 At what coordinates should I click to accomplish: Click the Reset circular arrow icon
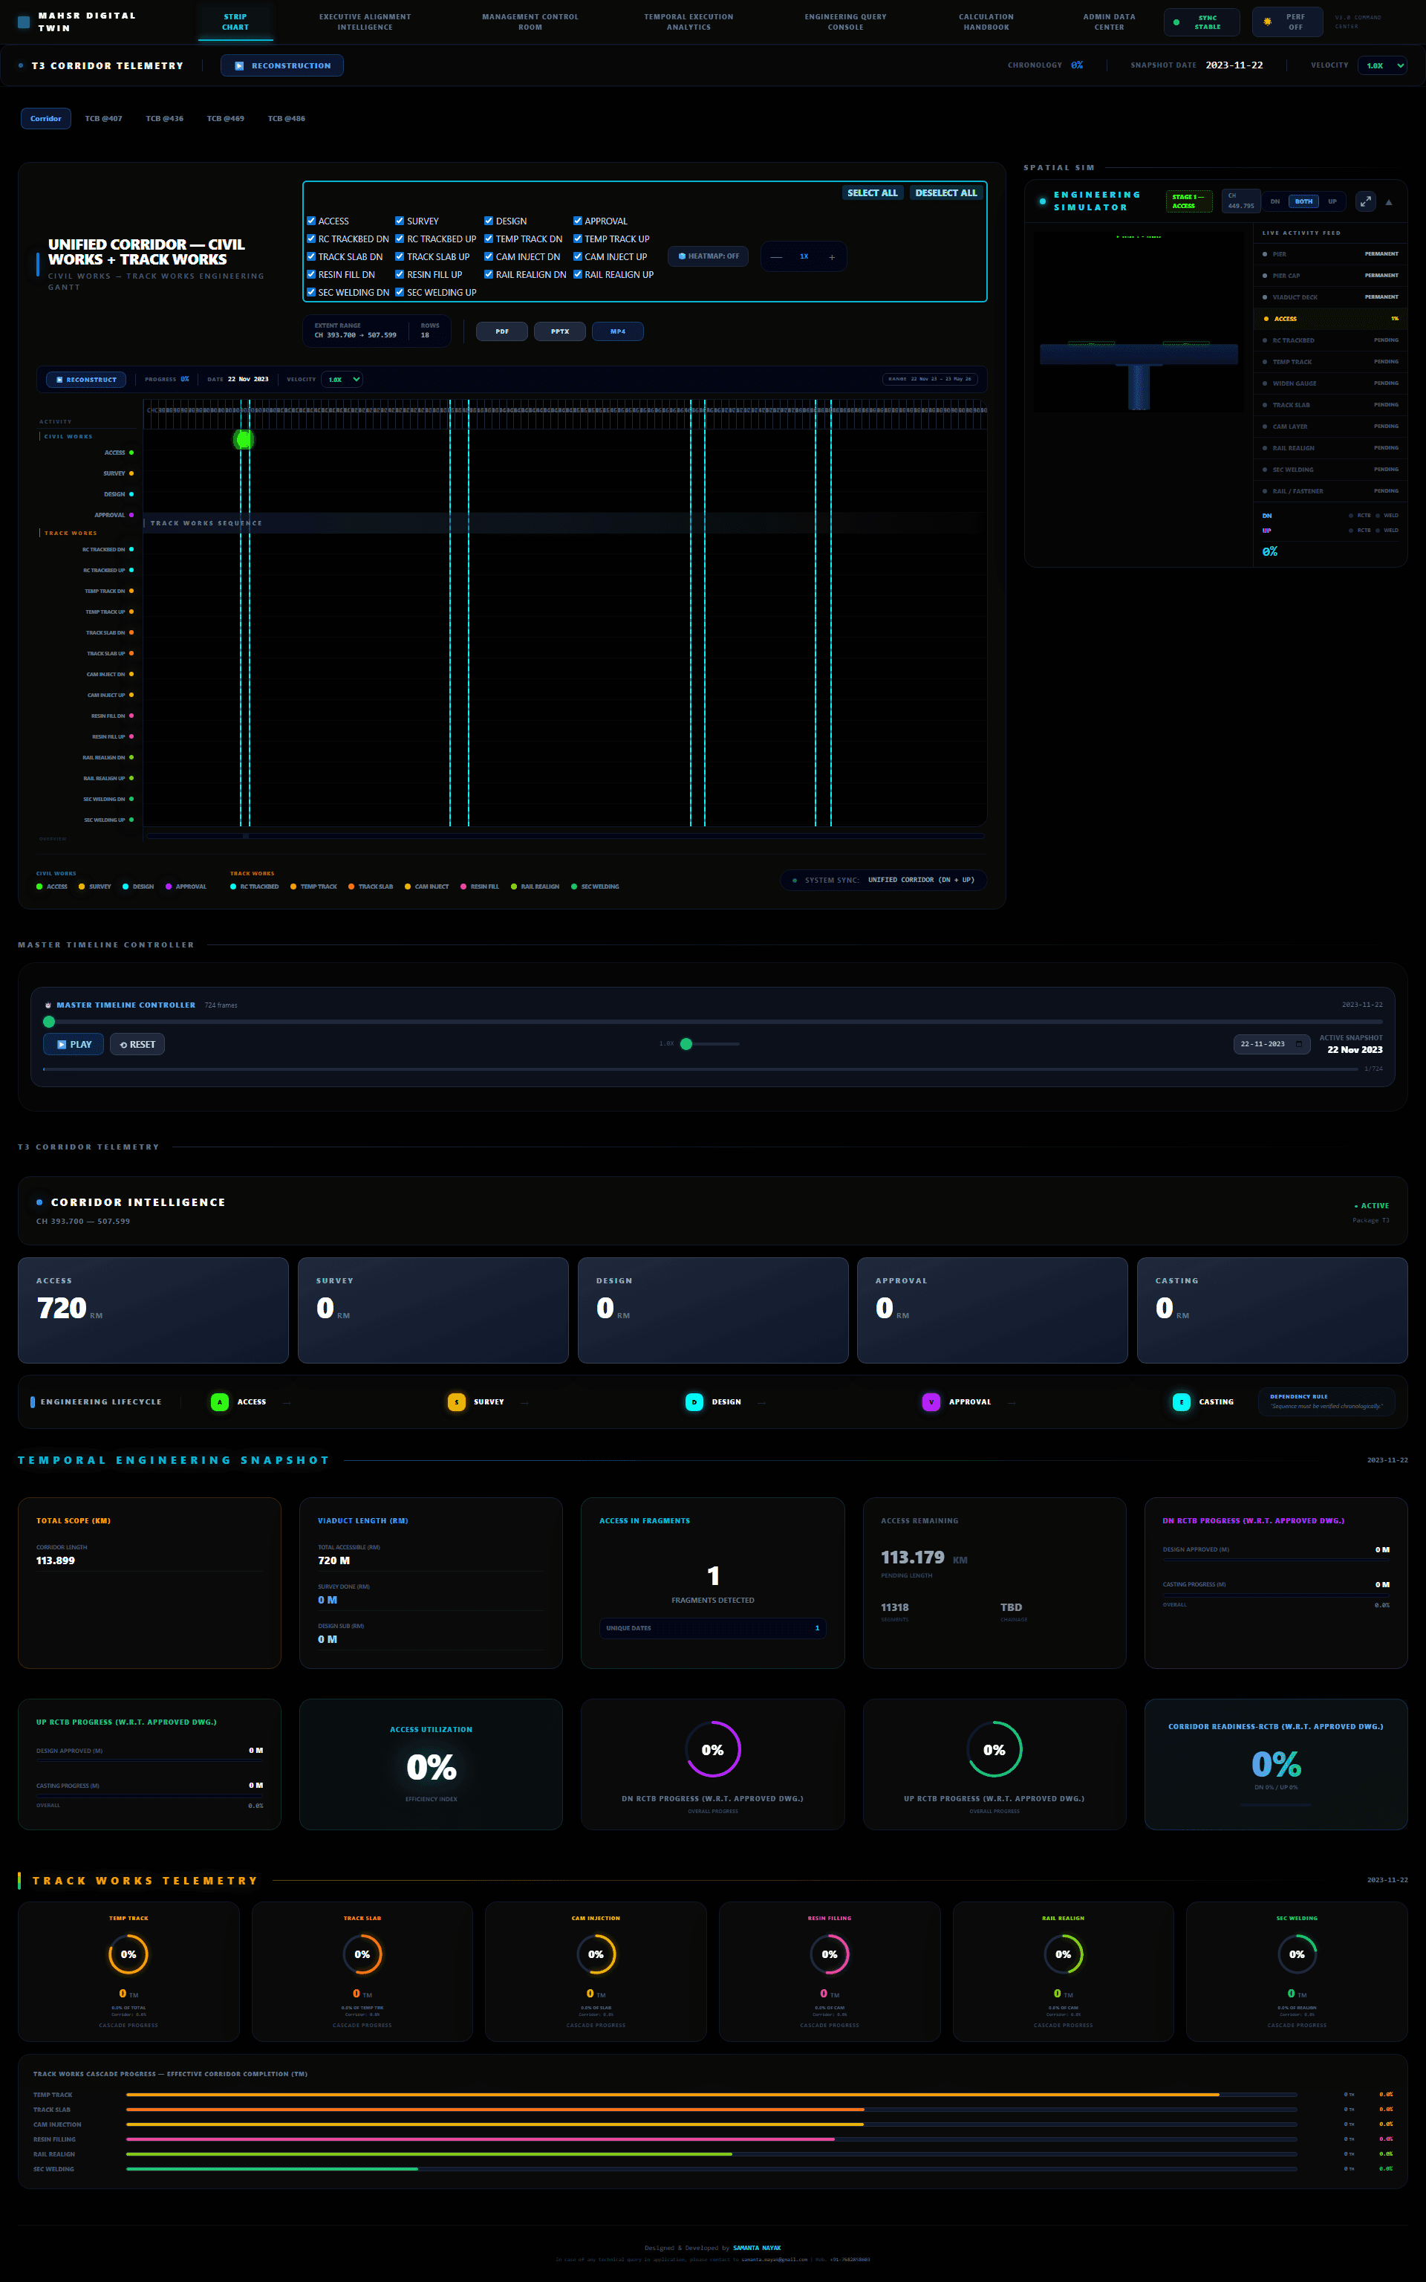(123, 1044)
